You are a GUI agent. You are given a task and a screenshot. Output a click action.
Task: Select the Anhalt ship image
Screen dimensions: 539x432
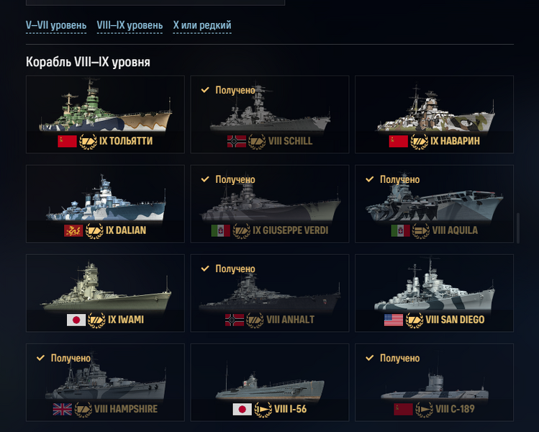269,292
